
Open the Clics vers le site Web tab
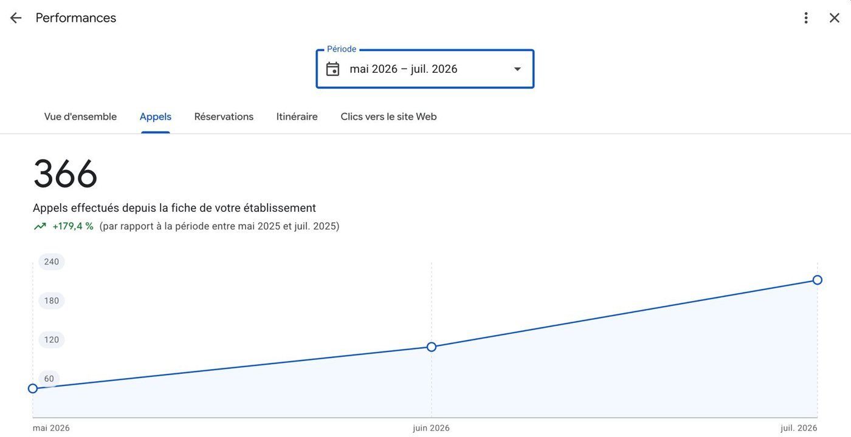coord(388,117)
